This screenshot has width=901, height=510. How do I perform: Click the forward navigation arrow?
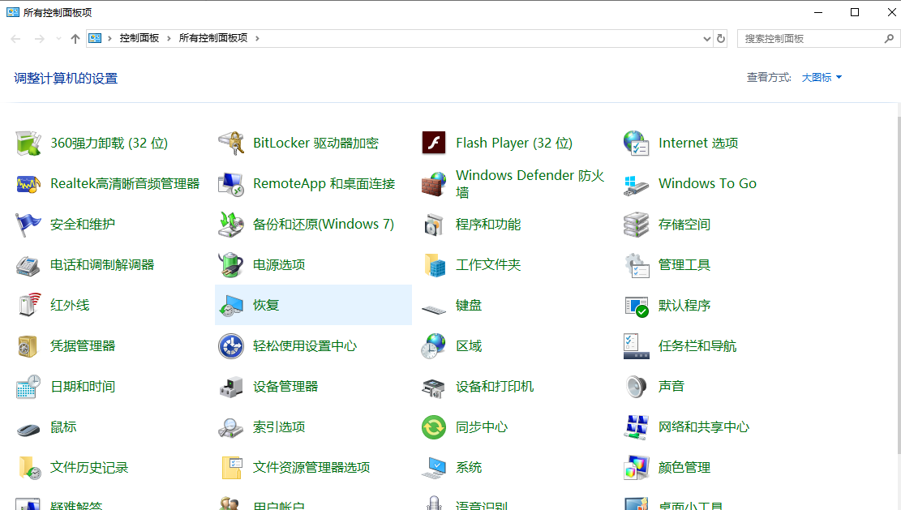(x=39, y=38)
